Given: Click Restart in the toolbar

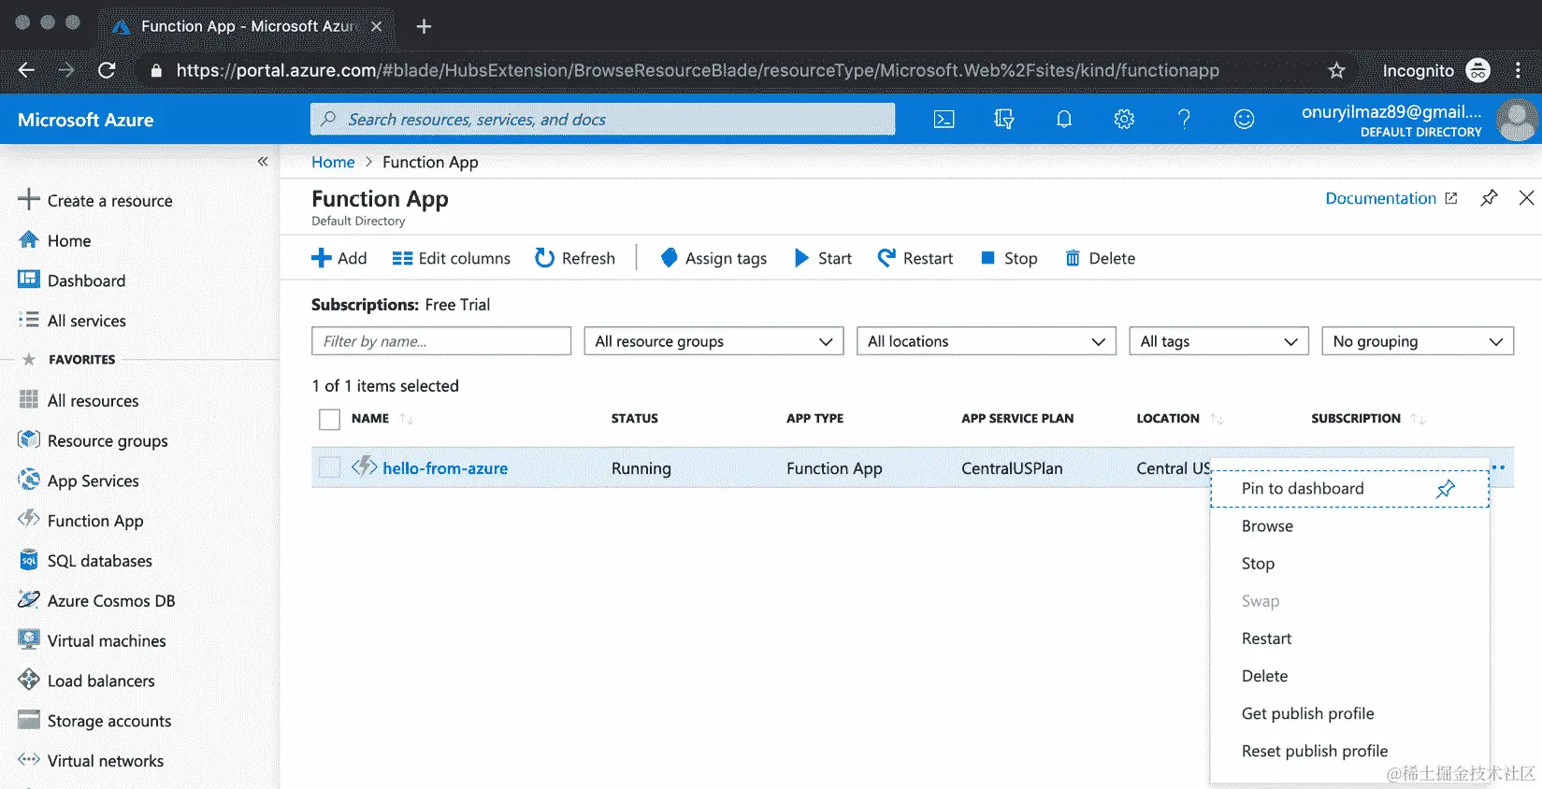Looking at the screenshot, I should [915, 258].
